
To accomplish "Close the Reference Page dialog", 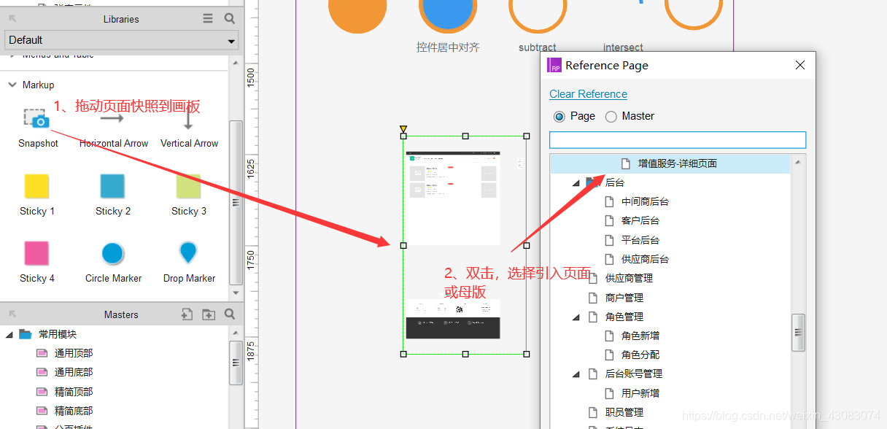I will [800, 65].
